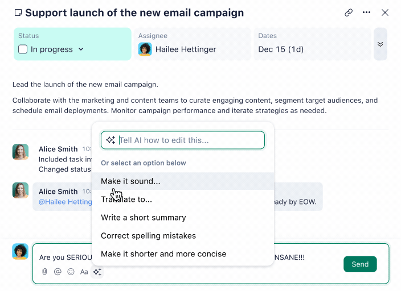This screenshot has width=401, height=291.
Task: Click the Assignee Hailee Hettinger field
Action: 193,44
